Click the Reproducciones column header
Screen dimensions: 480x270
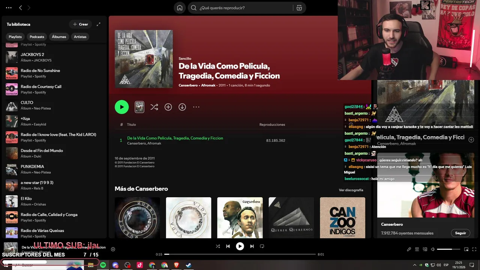point(272,124)
